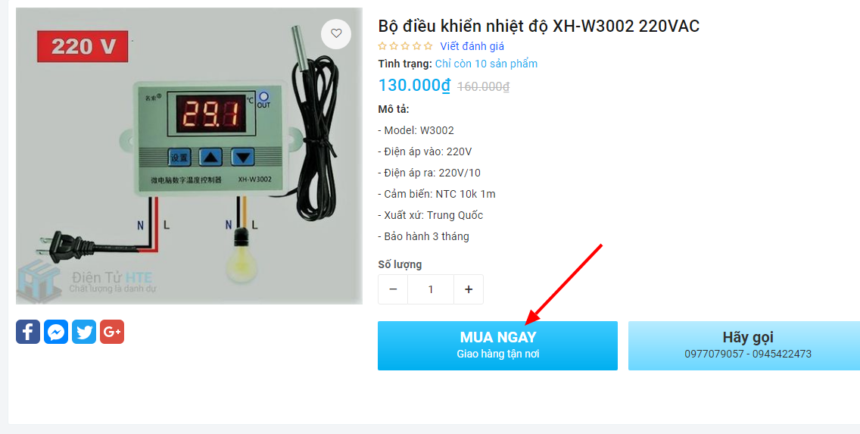The width and height of the screenshot is (860, 434).
Task: Focus the quantity input field
Action: (431, 289)
